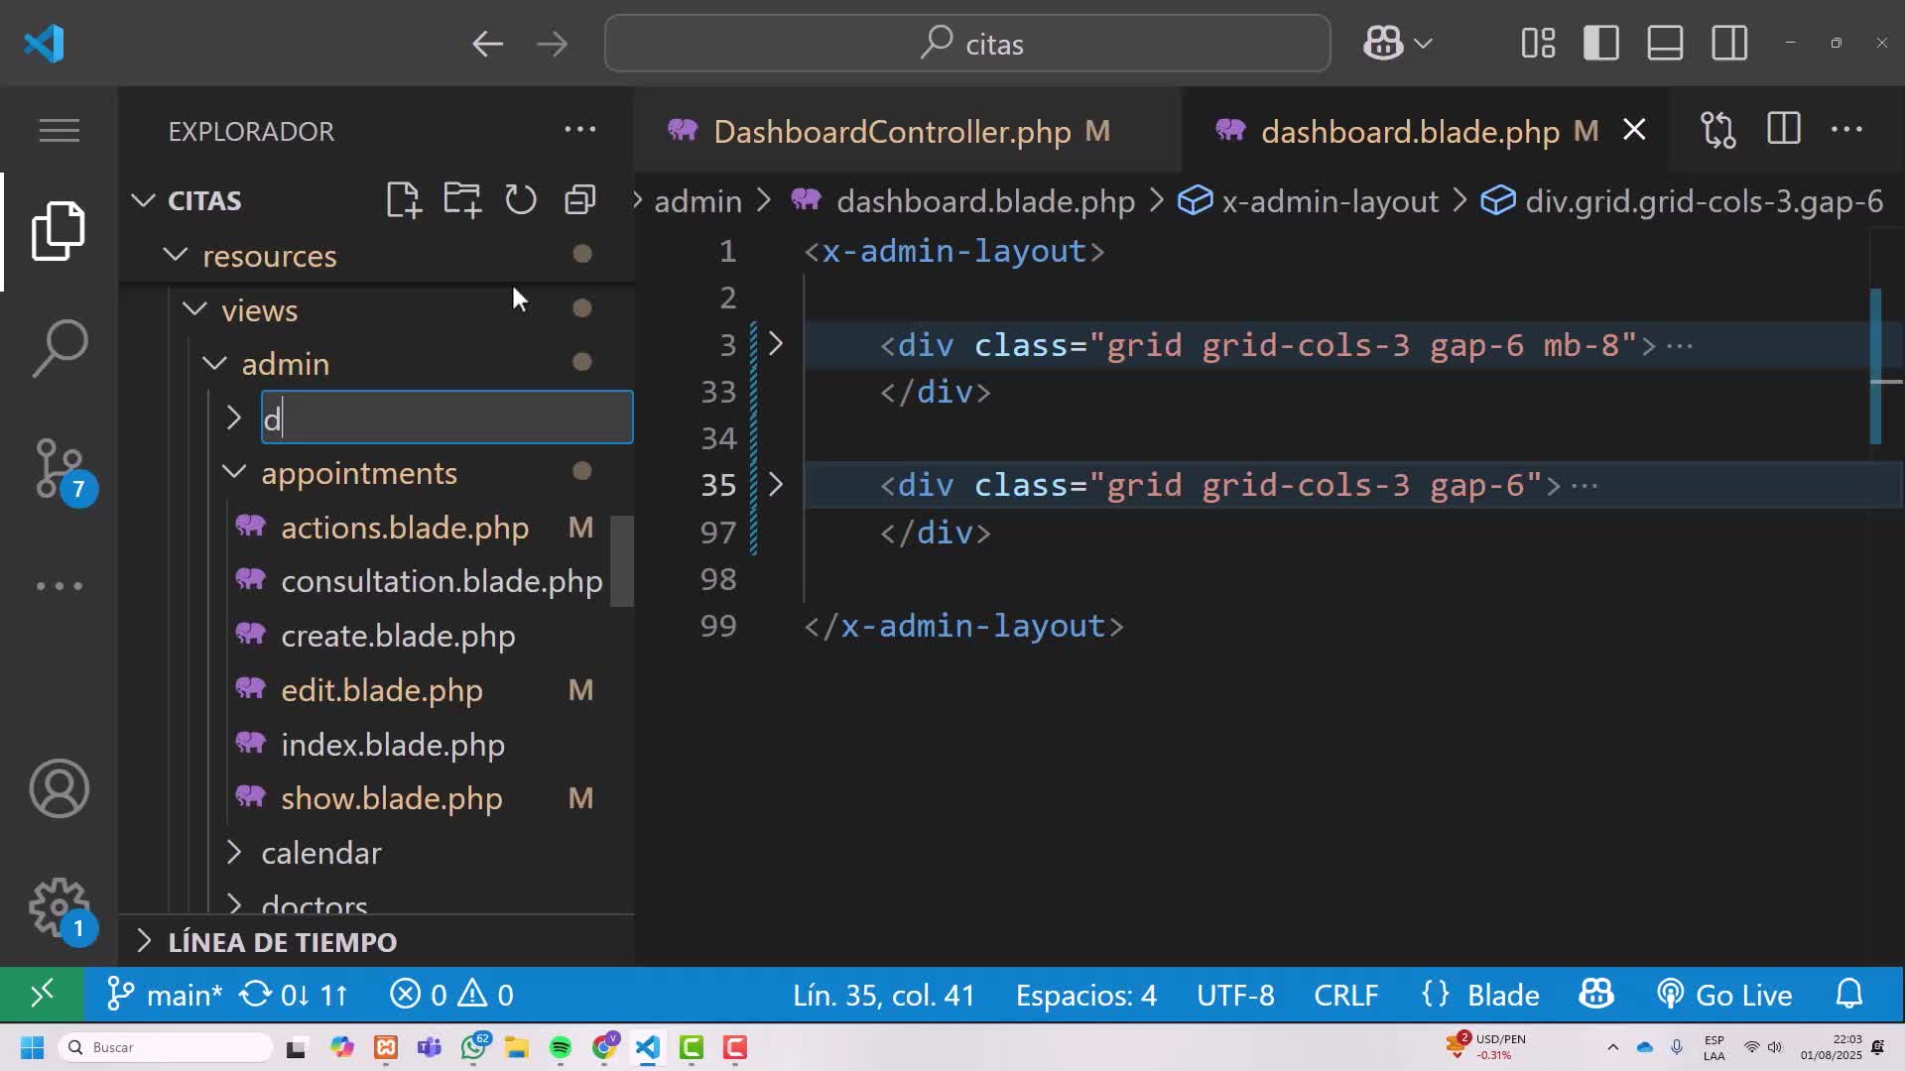This screenshot has height=1071, width=1905.
Task: Click Lín. 35, col. 41 position
Action: coord(883,995)
